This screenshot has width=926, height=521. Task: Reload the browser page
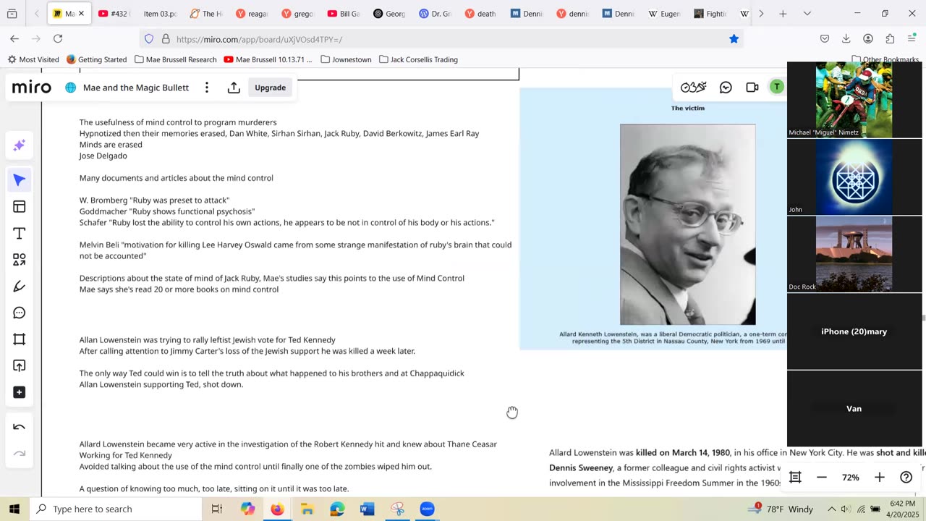click(x=58, y=39)
